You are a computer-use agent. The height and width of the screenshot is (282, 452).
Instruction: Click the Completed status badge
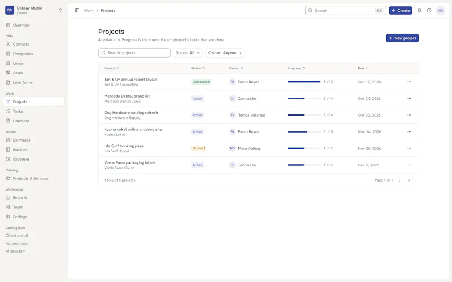tap(201, 82)
